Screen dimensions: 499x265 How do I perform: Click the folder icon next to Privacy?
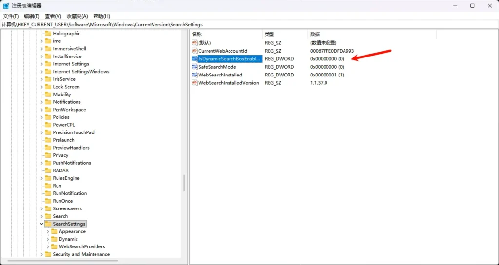tap(48, 155)
